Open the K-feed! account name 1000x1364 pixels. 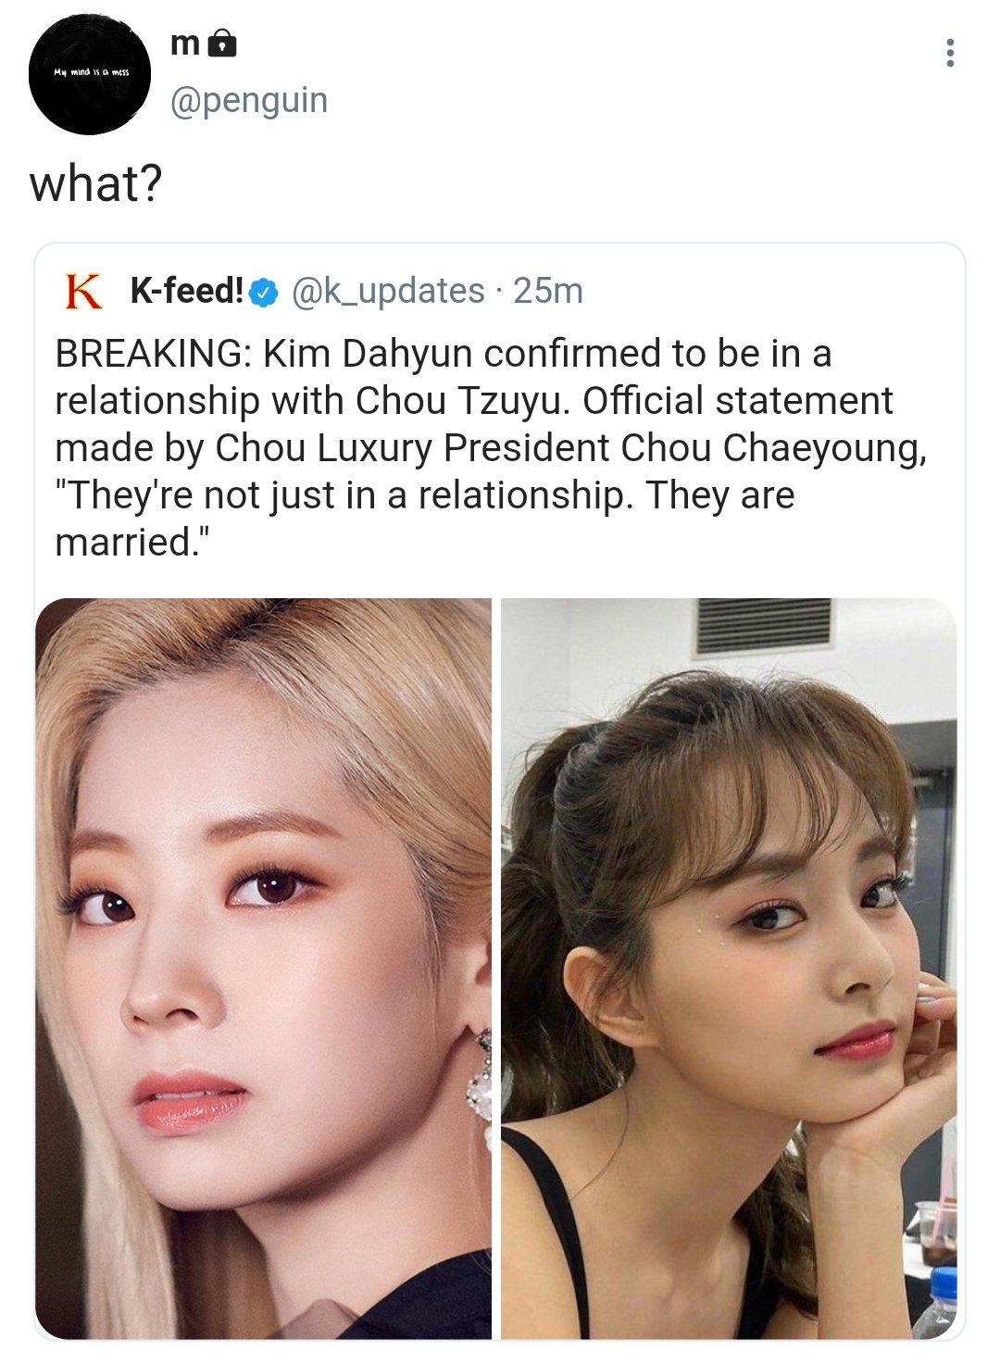point(187,291)
